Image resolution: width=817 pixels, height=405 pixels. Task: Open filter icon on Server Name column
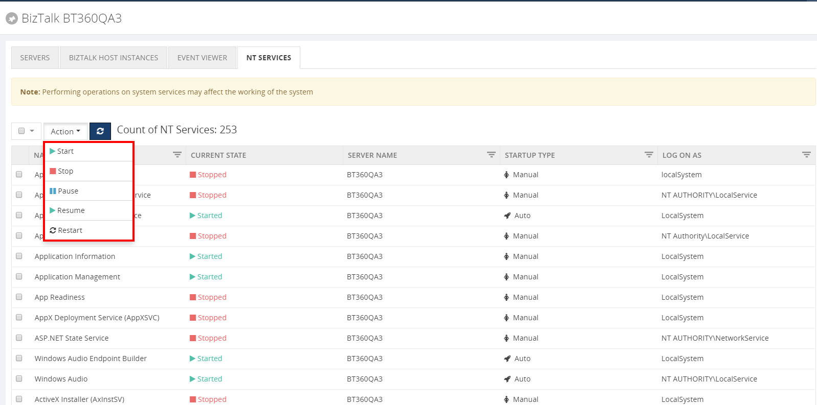(491, 155)
